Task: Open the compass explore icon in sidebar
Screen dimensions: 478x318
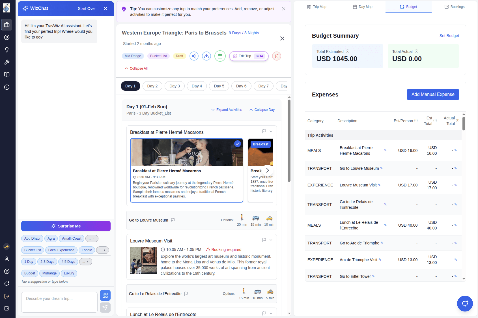Action: pos(7,37)
